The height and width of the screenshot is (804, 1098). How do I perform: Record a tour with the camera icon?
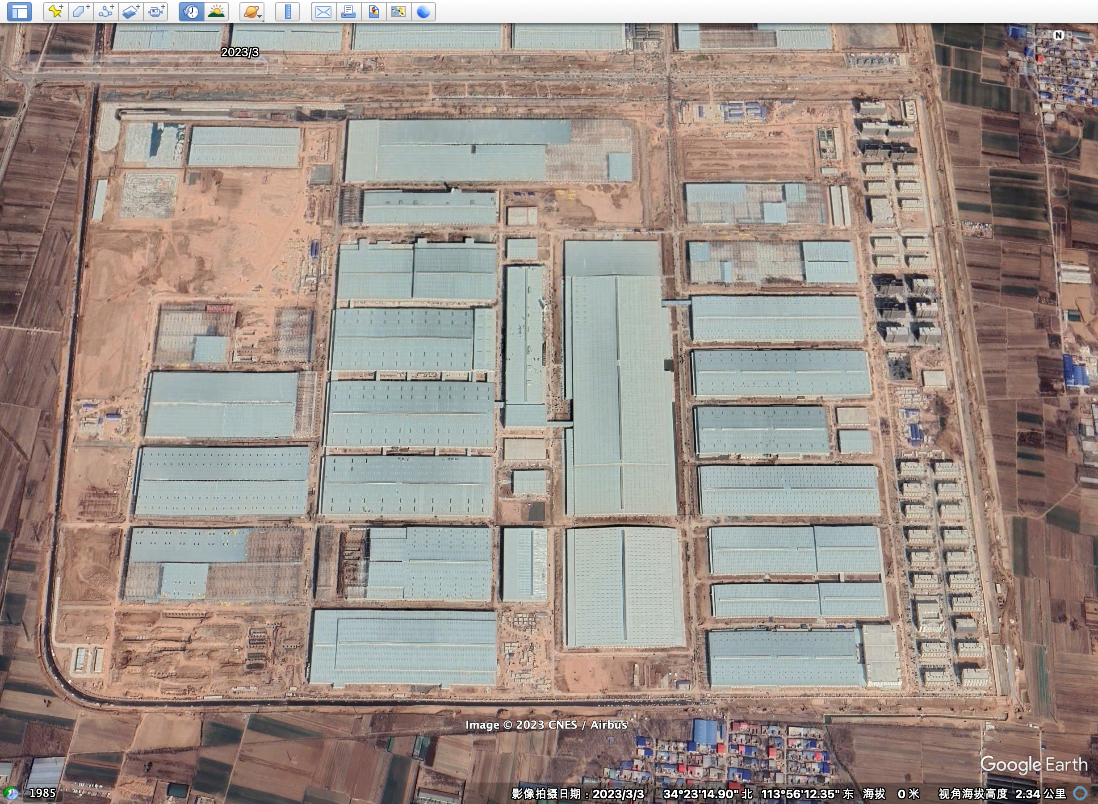point(156,12)
